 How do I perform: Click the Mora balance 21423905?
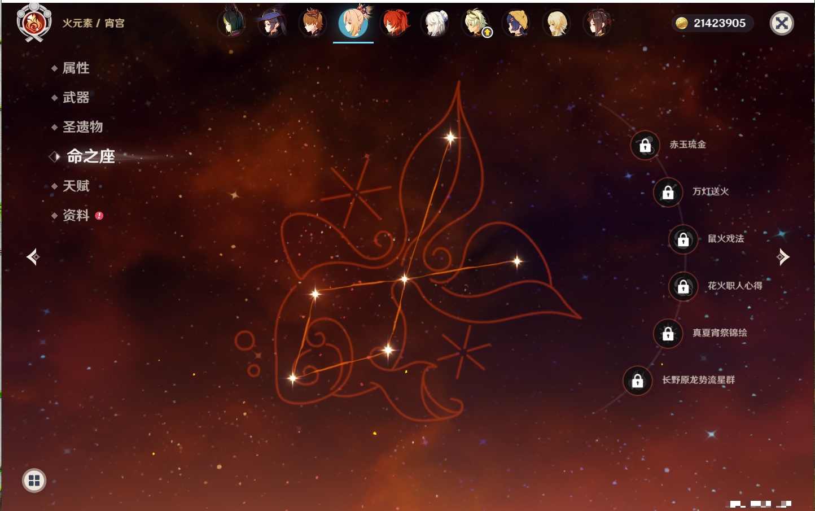click(x=720, y=23)
